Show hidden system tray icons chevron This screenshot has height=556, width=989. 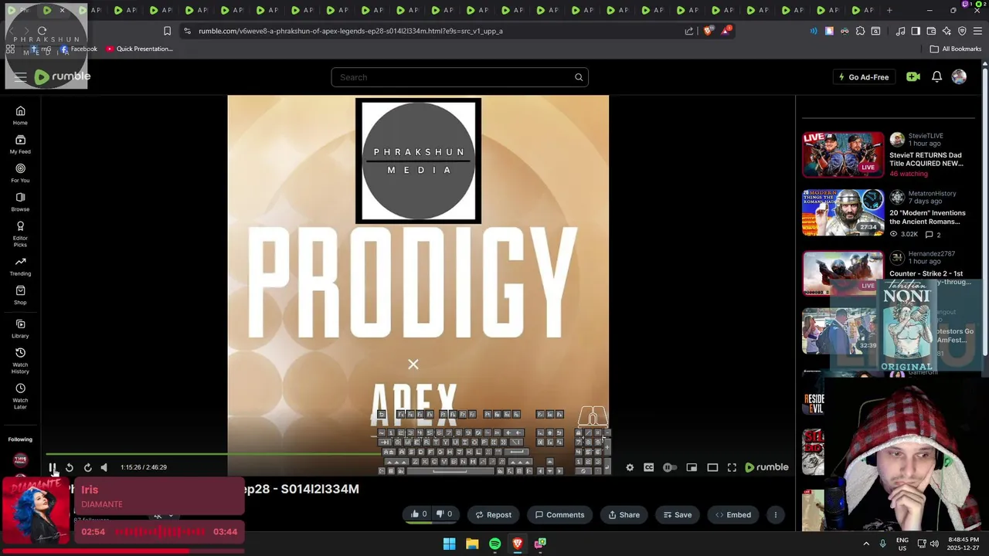click(x=866, y=544)
